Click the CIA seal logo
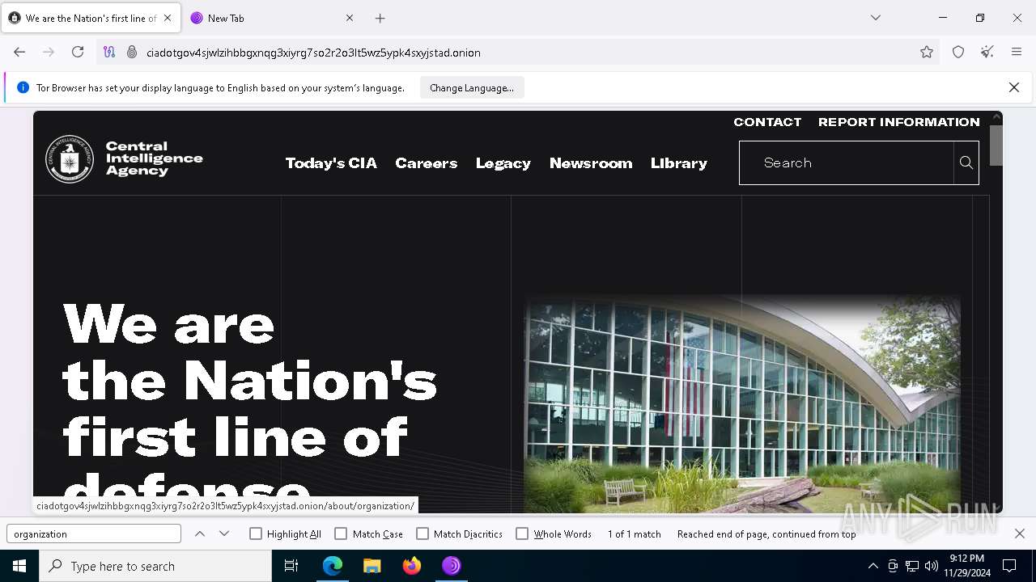 [x=70, y=159]
